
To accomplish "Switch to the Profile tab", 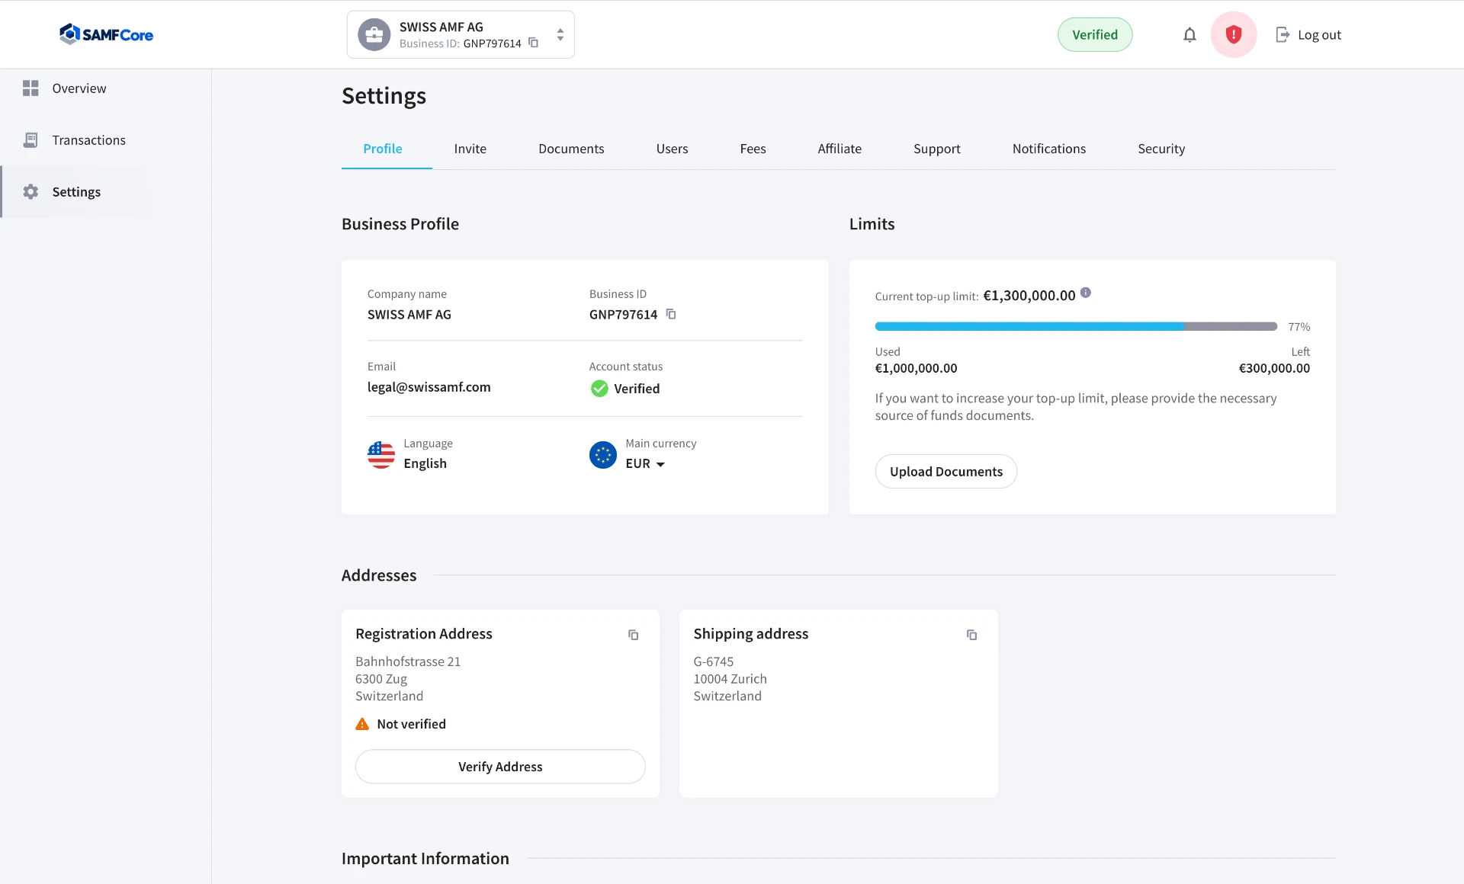I will click(383, 149).
